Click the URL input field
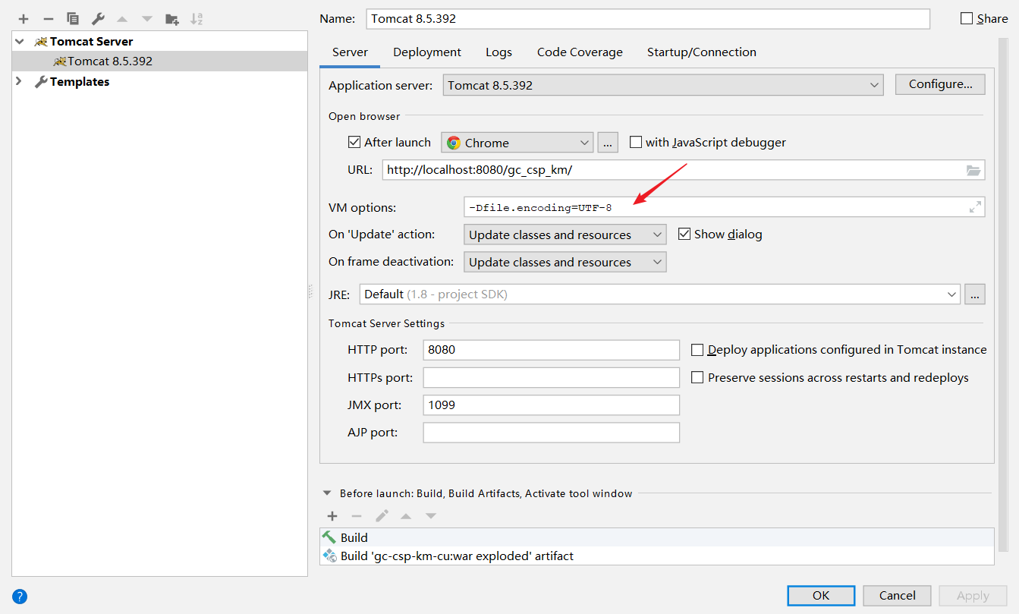1019x614 pixels. coord(684,170)
